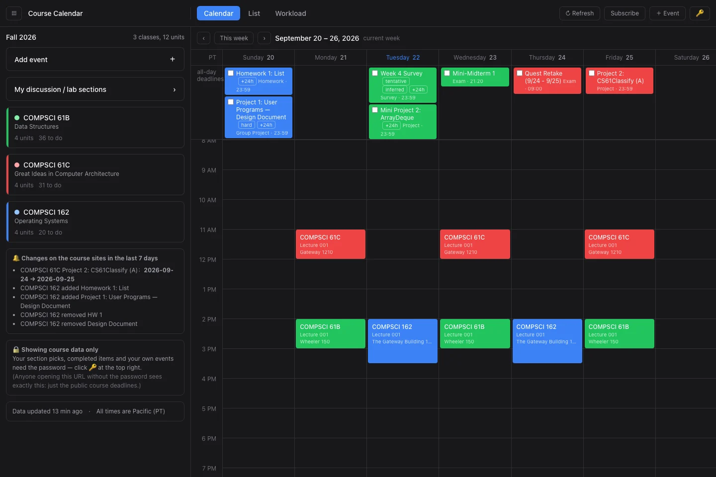Image resolution: width=716 pixels, height=477 pixels.
Task: Open COMPSCI 61C Computer Architecture card
Action: click(x=95, y=174)
